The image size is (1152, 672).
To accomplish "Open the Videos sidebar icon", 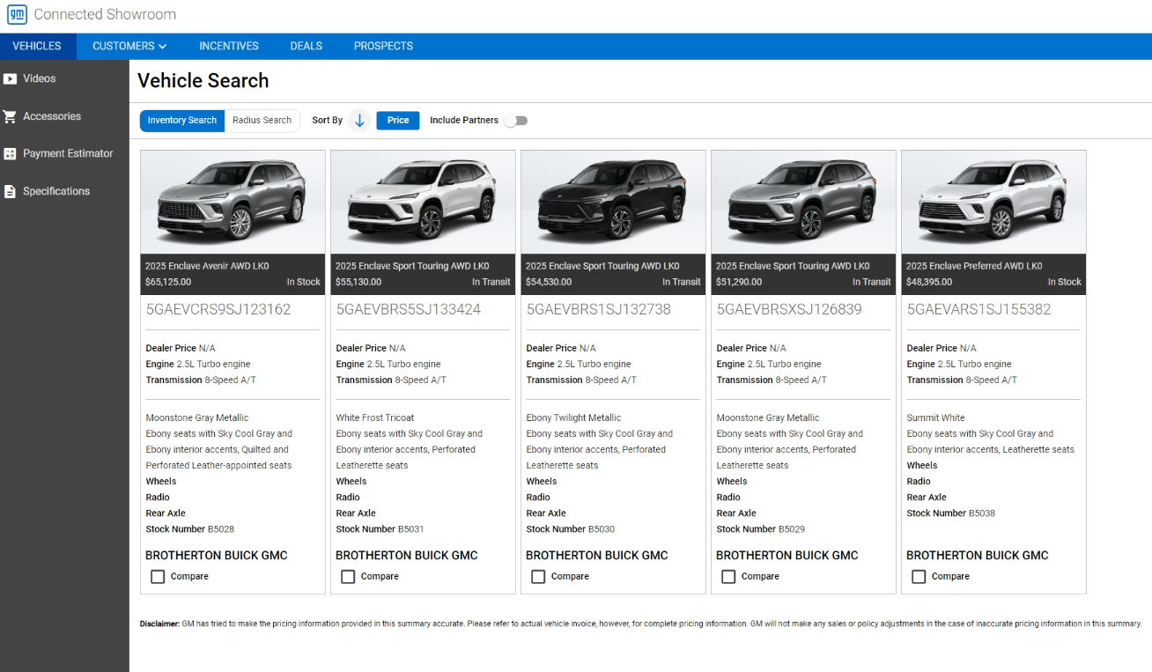I will (x=11, y=79).
